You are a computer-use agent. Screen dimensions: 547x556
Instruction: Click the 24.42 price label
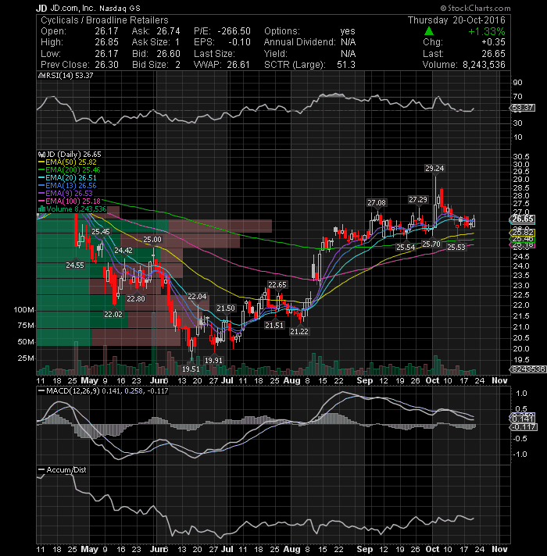tap(123, 251)
